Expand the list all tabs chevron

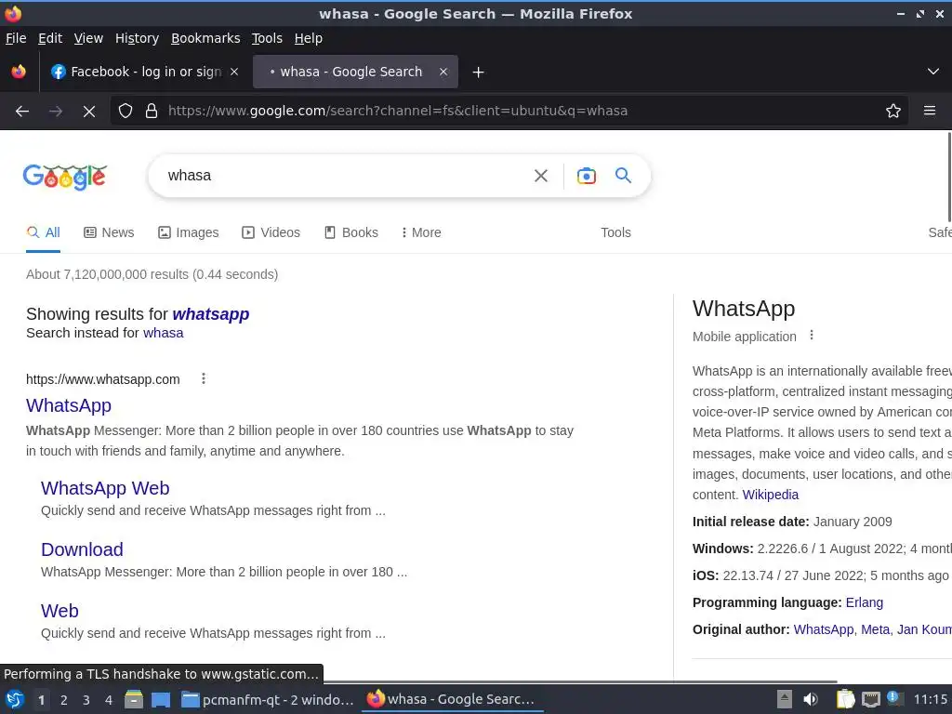click(932, 72)
